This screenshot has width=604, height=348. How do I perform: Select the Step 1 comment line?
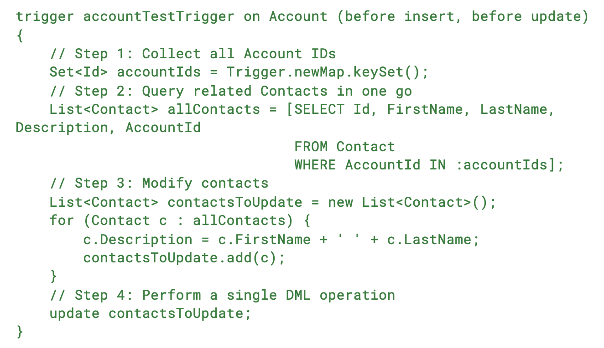[193, 54]
